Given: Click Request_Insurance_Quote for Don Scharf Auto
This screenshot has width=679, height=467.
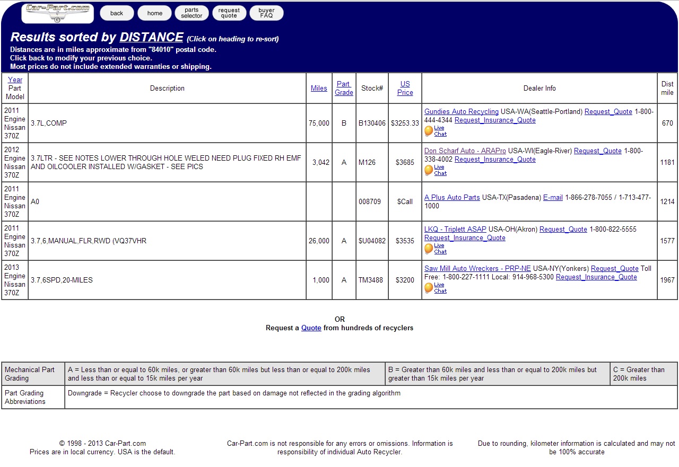Looking at the screenshot, I should click(x=495, y=160).
